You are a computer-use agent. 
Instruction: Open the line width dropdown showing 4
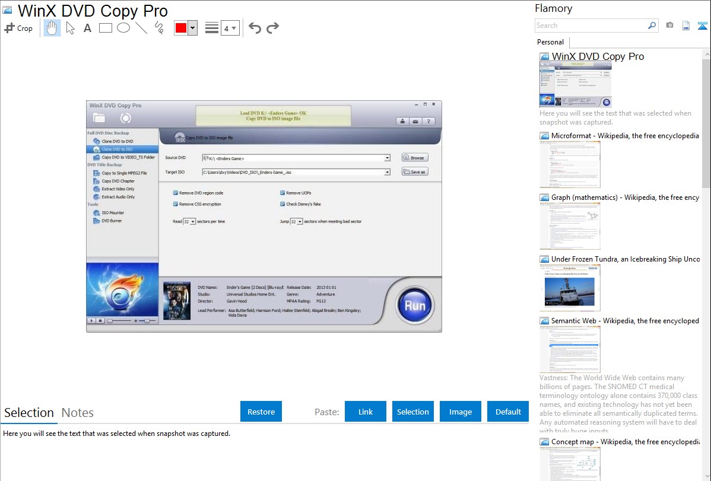(230, 28)
